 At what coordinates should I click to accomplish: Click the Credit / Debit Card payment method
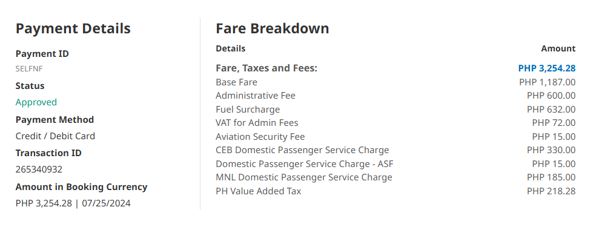click(x=55, y=136)
